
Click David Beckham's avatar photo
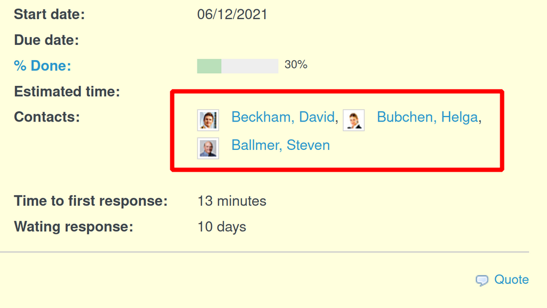click(x=208, y=120)
